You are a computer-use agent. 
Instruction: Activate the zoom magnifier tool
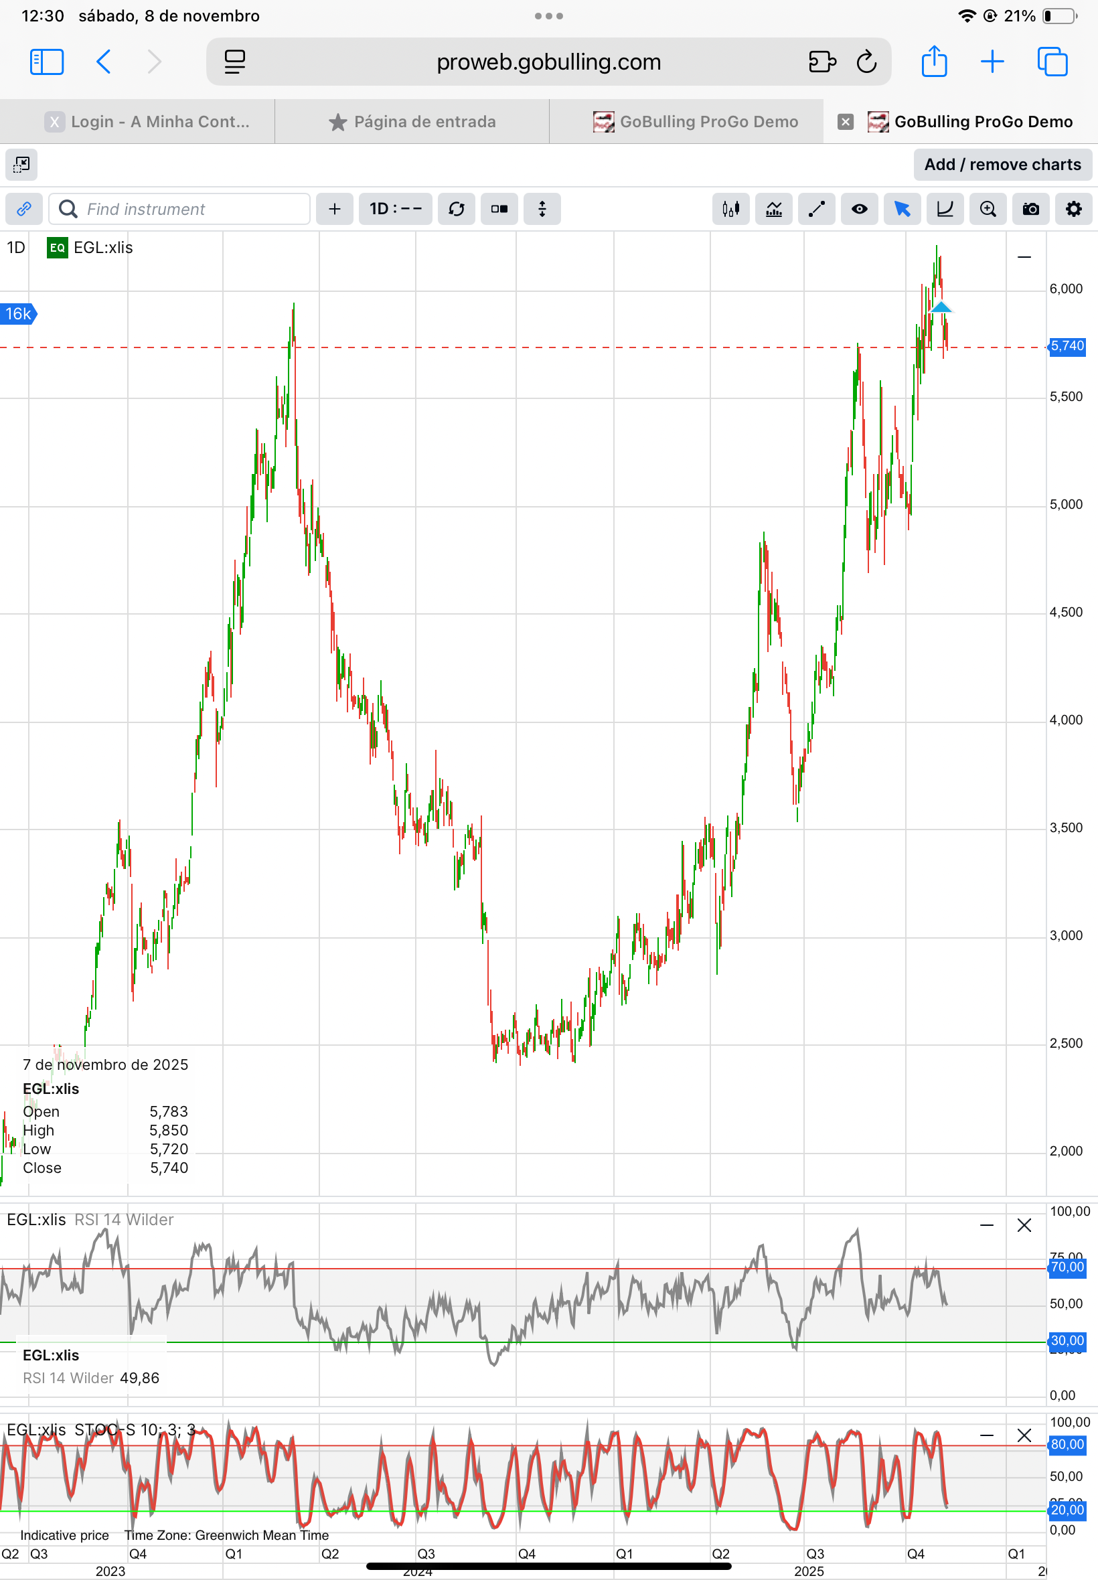(988, 209)
